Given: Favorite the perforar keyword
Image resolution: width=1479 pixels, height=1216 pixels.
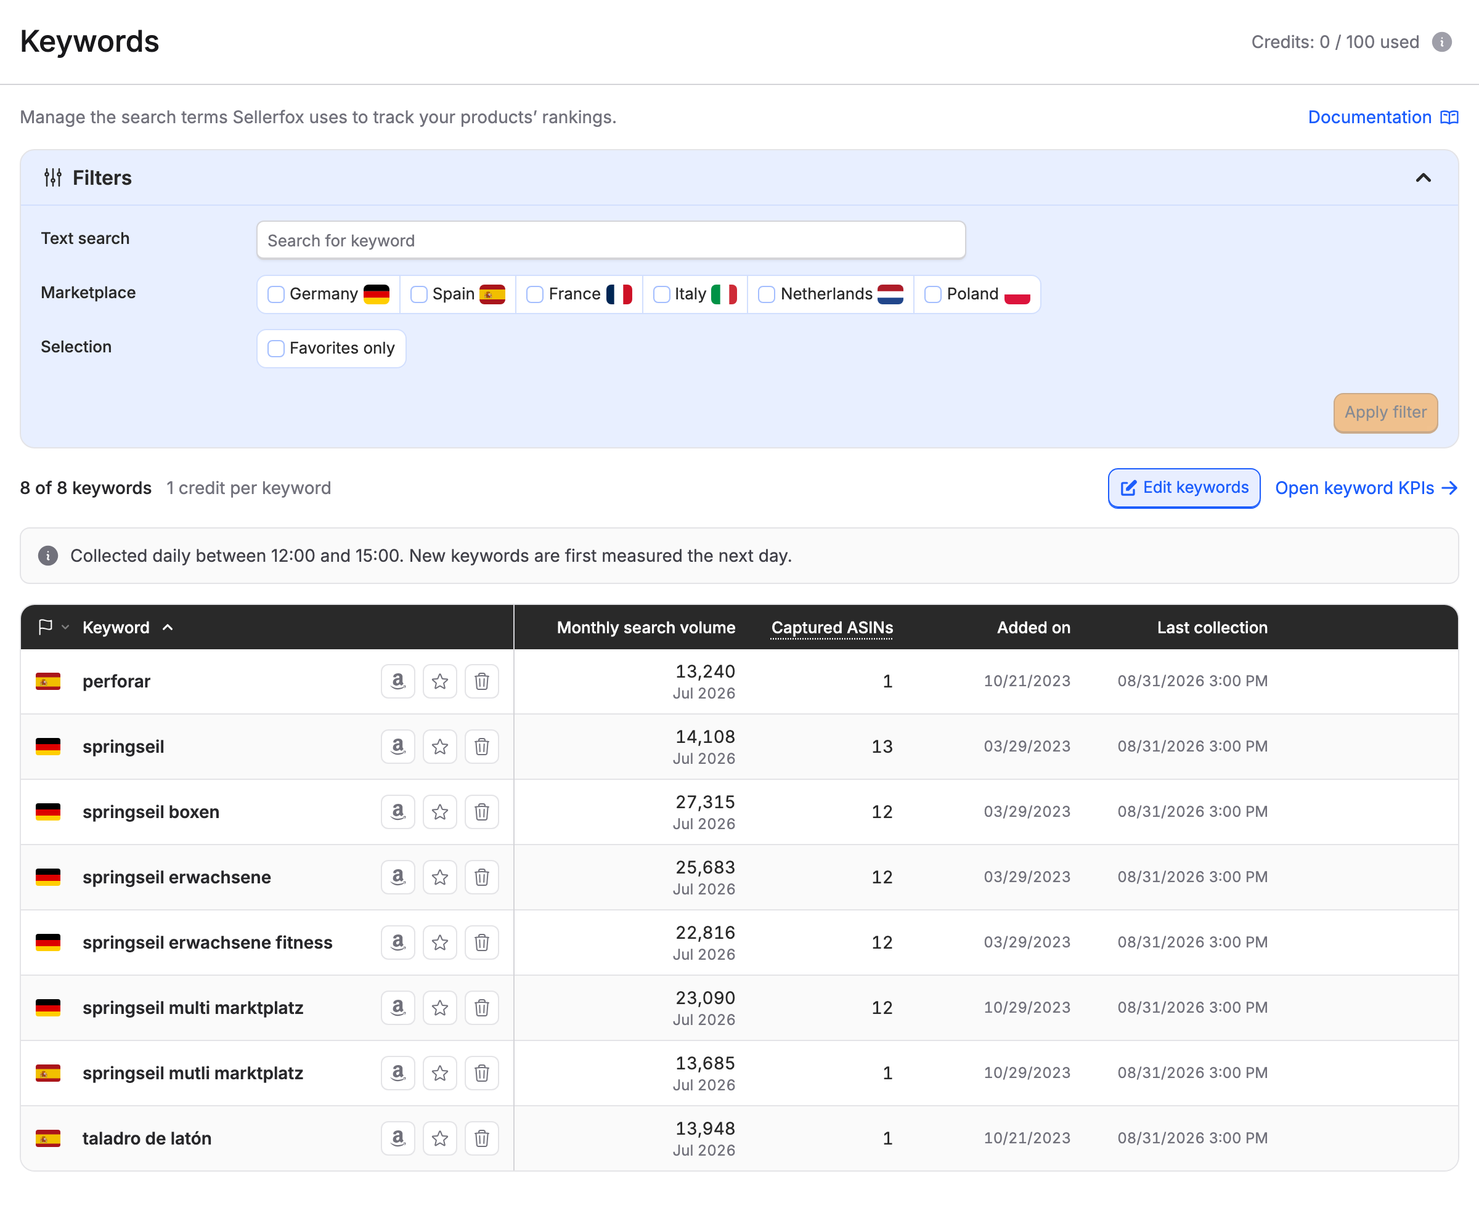Looking at the screenshot, I should tap(440, 681).
